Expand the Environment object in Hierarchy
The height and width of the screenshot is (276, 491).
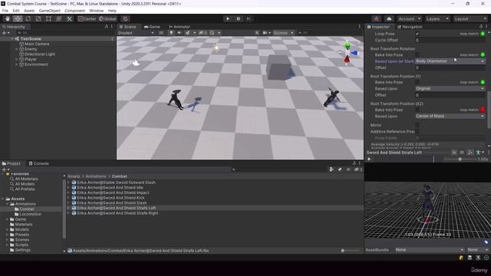pyautogui.click(x=17, y=64)
